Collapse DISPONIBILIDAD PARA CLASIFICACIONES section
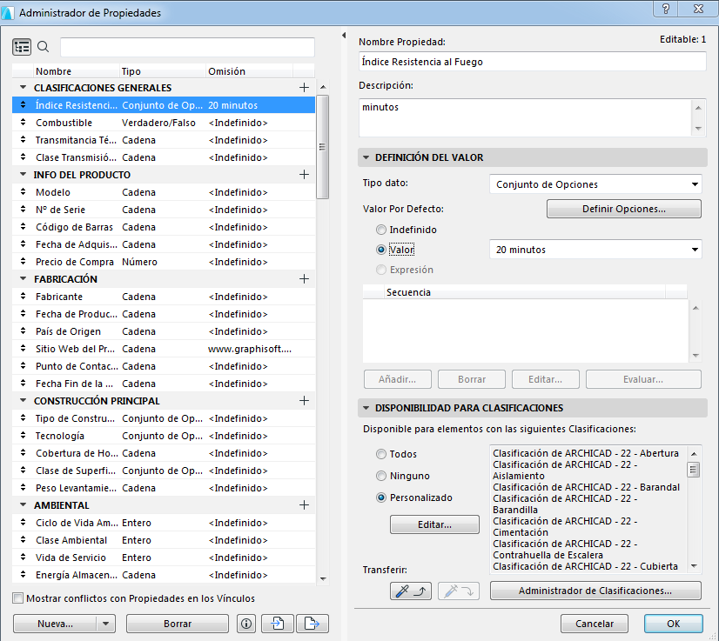719x641 pixels. (x=366, y=408)
